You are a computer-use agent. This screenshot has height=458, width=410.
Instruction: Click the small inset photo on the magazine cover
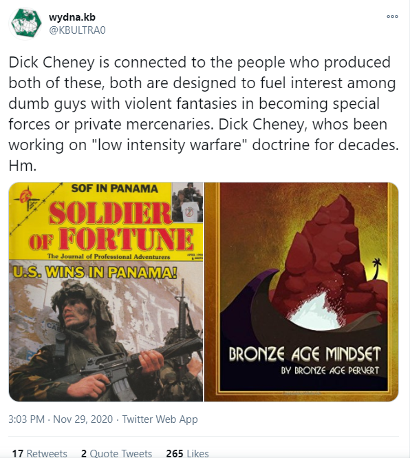(x=187, y=202)
